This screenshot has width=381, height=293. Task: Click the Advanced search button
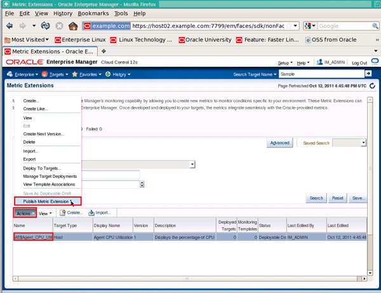279,143
